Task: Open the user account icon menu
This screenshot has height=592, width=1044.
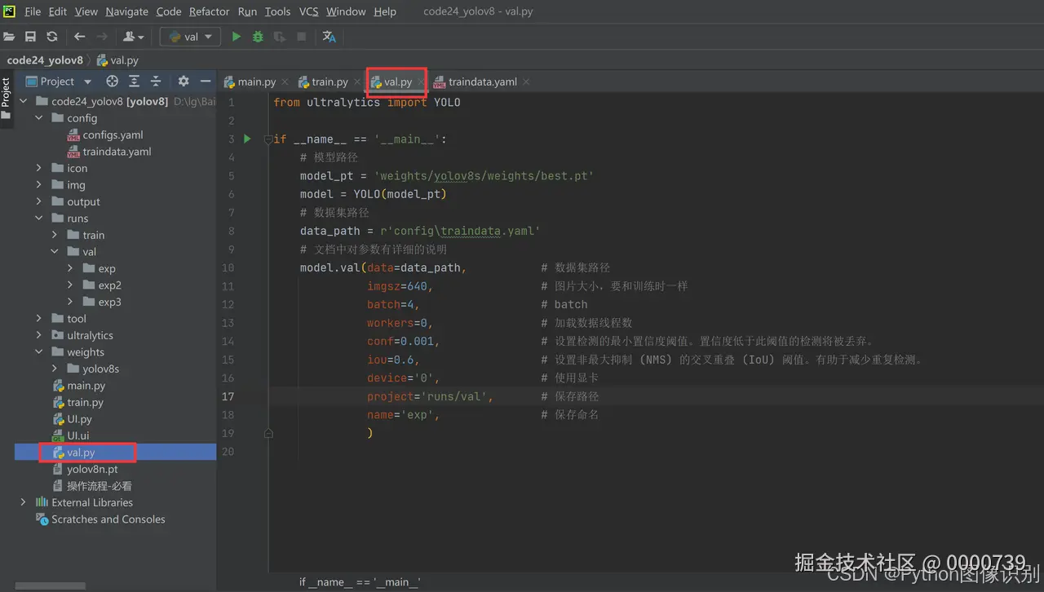Action: tap(132, 37)
